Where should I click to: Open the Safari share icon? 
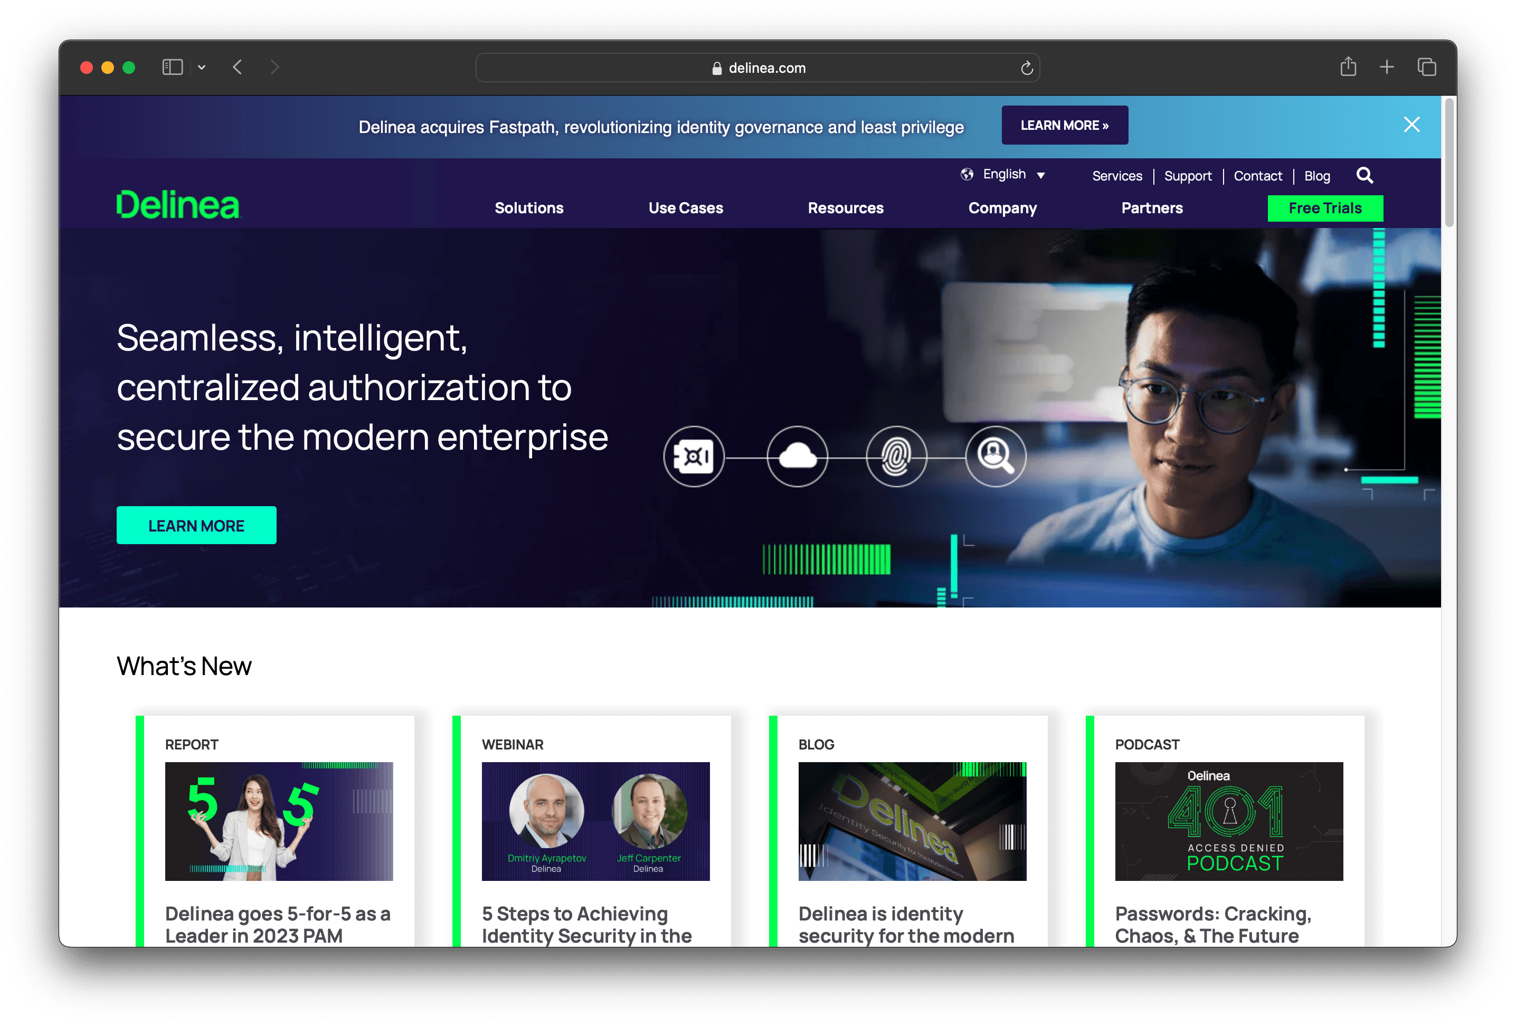point(1348,67)
